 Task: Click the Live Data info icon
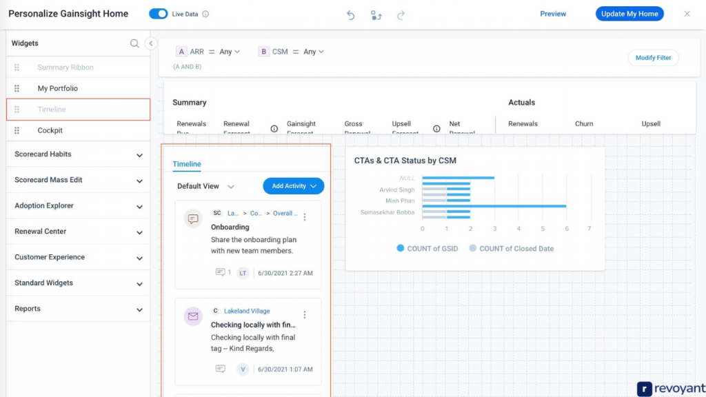tap(205, 14)
